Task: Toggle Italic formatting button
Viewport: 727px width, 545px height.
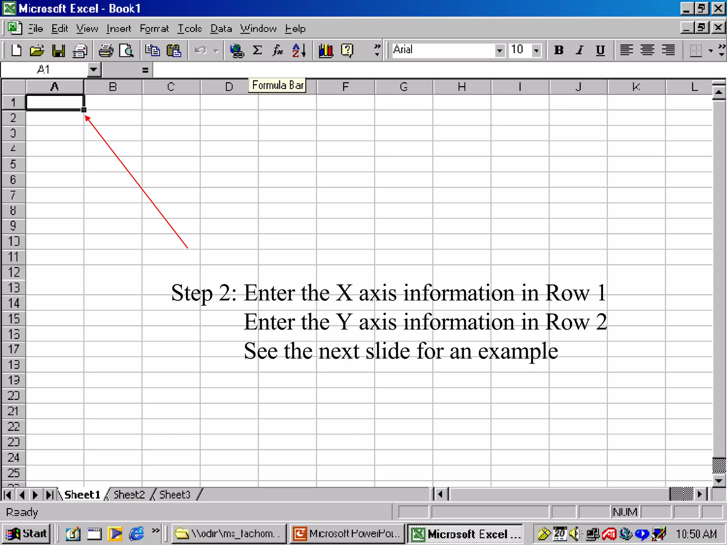Action: [x=579, y=50]
